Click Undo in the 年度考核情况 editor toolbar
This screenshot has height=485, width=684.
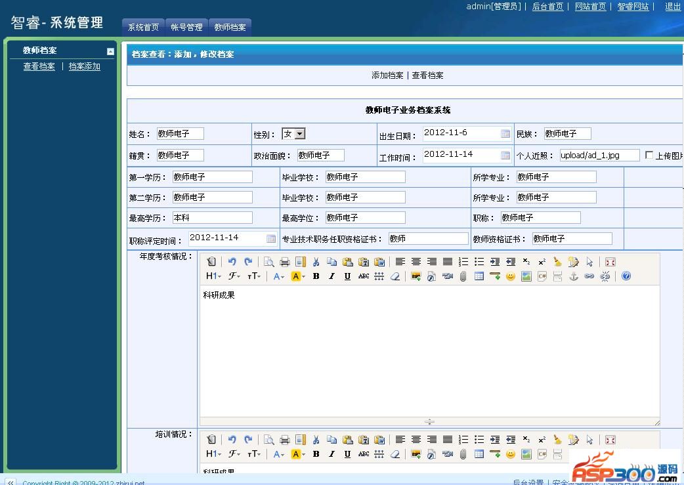[x=232, y=261]
